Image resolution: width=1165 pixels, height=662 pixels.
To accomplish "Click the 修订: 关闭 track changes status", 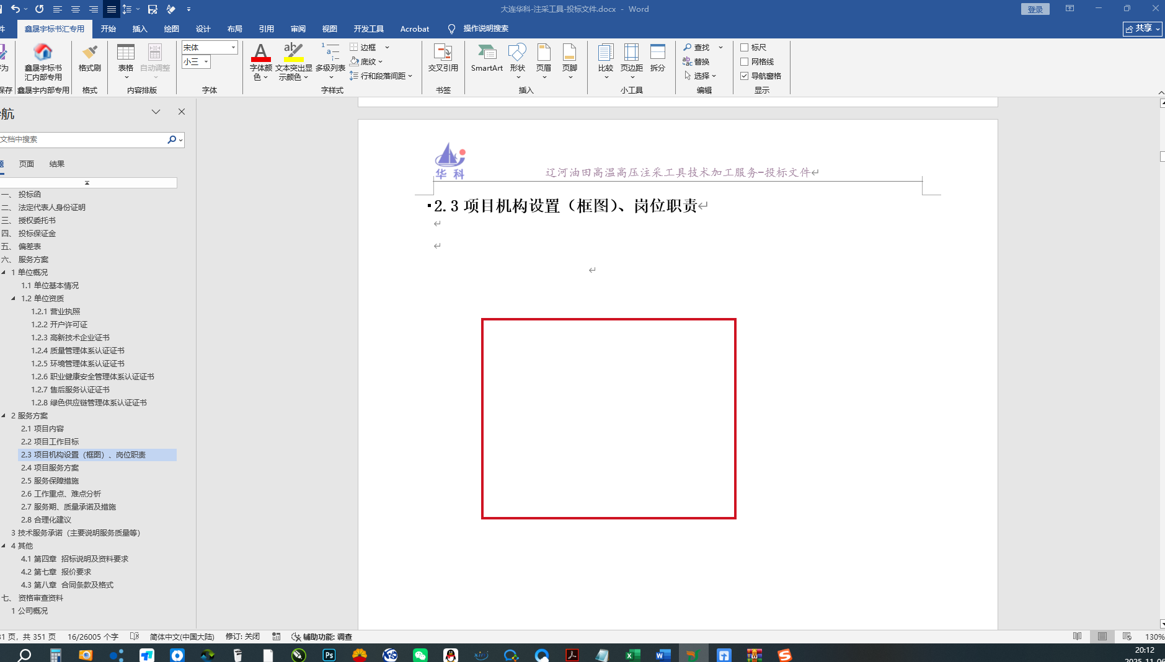I will coord(243,637).
